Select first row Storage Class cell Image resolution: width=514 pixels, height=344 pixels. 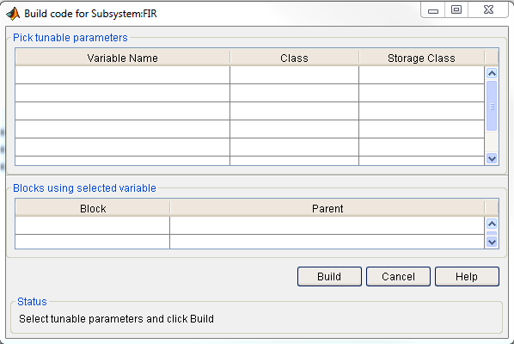[421, 75]
